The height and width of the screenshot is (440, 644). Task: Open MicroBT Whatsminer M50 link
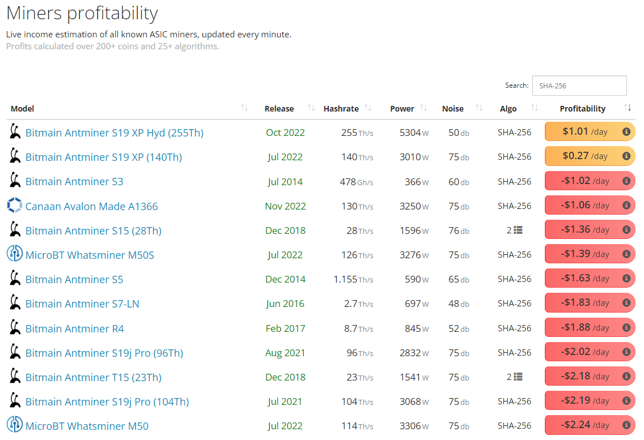(x=87, y=426)
